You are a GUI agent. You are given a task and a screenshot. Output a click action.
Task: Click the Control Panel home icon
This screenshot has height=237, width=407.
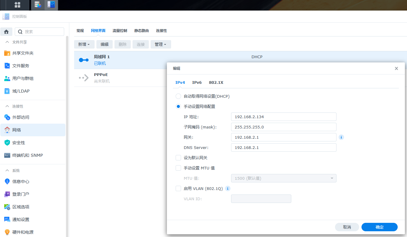pyautogui.click(x=6, y=32)
